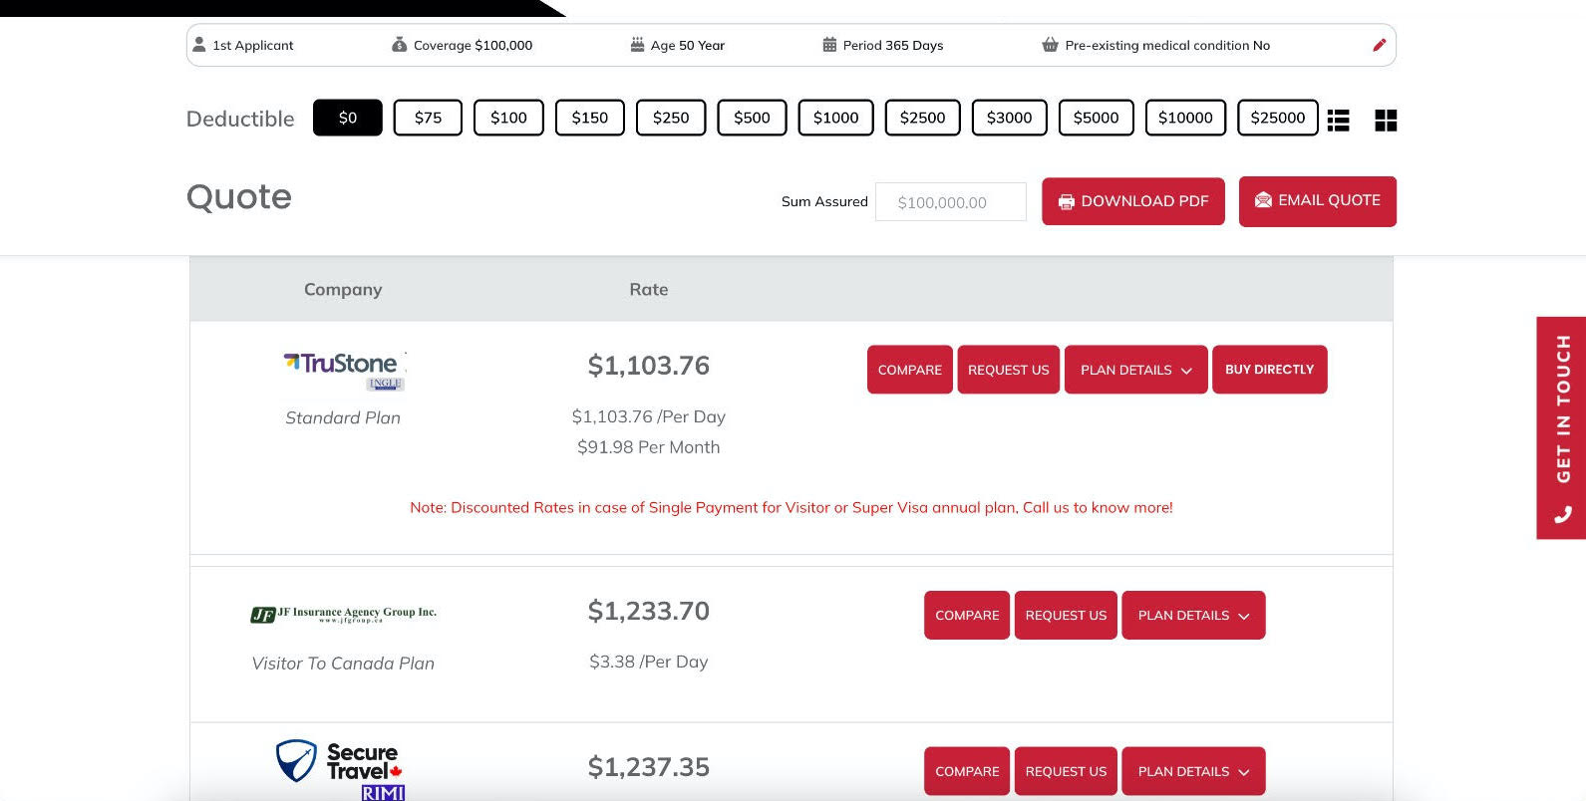Image resolution: width=1586 pixels, height=801 pixels.
Task: Select the $1000 deductible amount
Action: point(835,117)
